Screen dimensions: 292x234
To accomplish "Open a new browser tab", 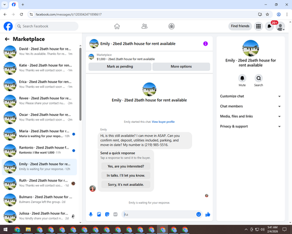I will pyautogui.click(x=23, y=5).
